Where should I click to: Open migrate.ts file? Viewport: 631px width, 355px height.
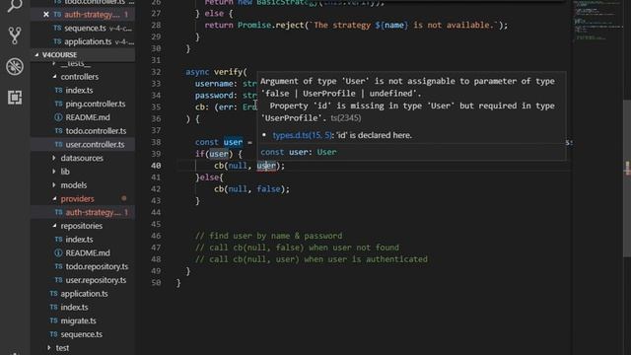[x=78, y=320]
